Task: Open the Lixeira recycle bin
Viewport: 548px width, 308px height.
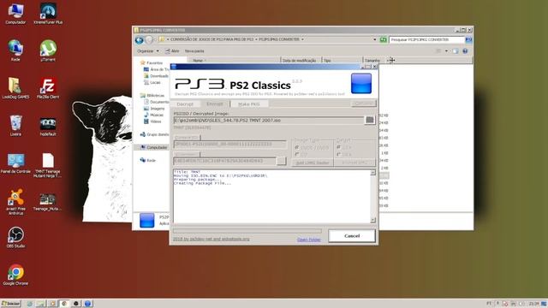Action: coord(15,126)
